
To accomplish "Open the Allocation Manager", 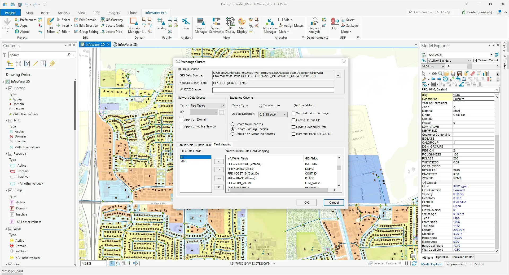I will (x=269, y=25).
